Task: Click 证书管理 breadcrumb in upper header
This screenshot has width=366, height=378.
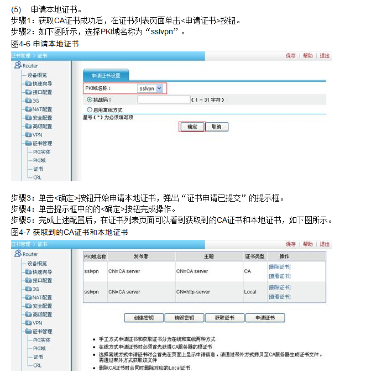Action: click(x=21, y=56)
